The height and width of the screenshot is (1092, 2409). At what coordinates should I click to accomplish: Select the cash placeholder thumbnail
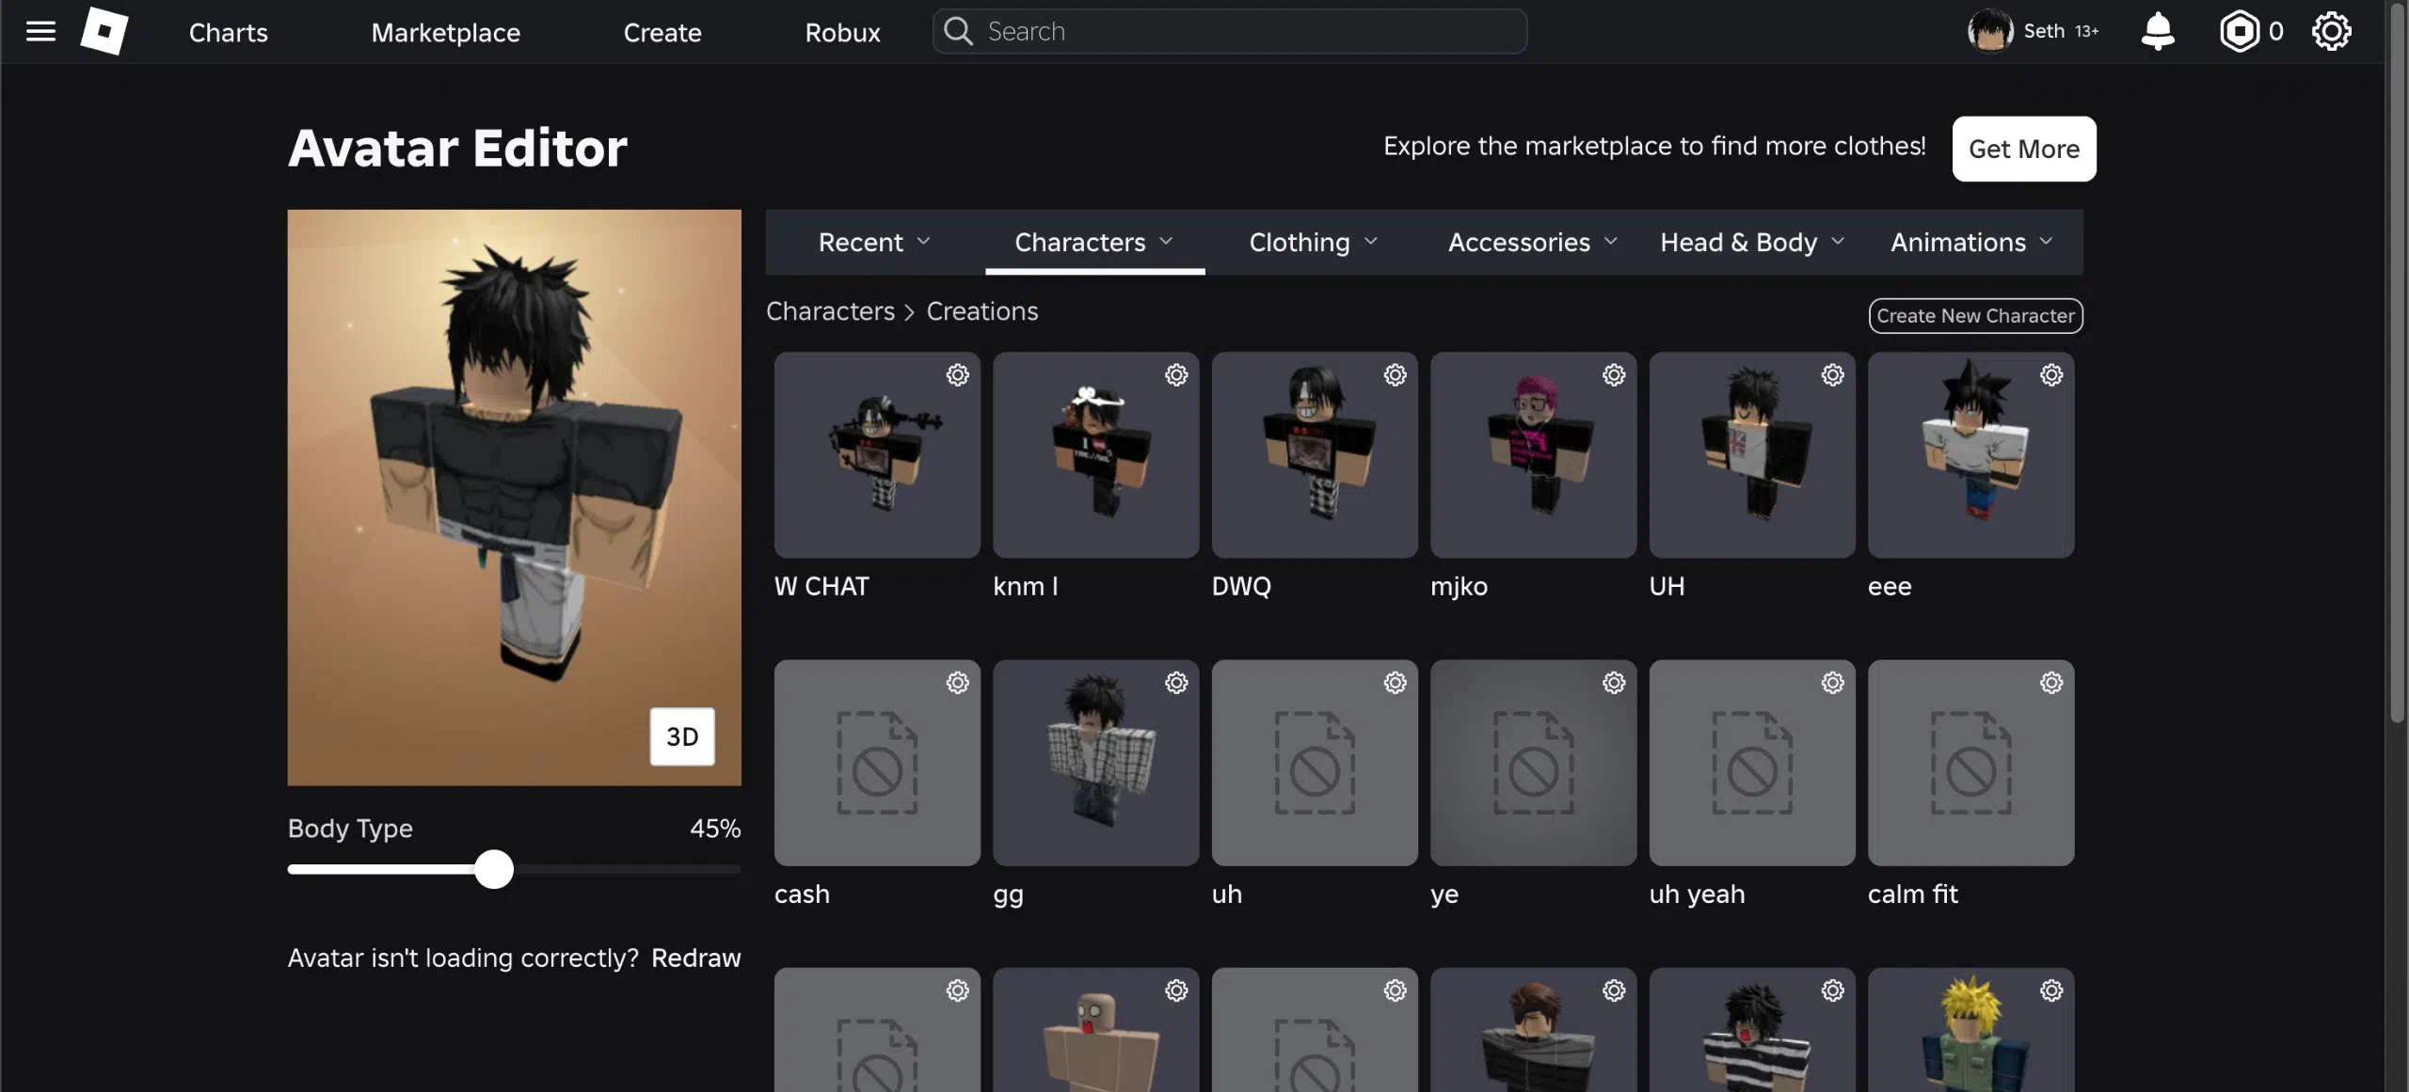(x=877, y=763)
